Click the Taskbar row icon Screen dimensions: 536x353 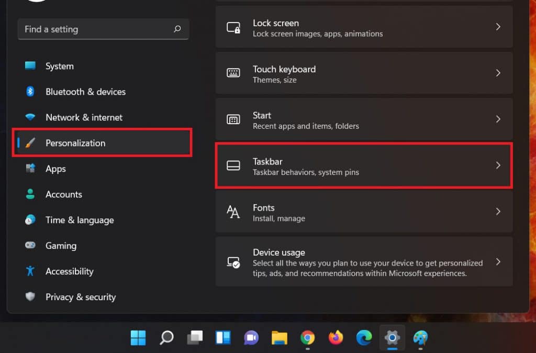(x=233, y=166)
